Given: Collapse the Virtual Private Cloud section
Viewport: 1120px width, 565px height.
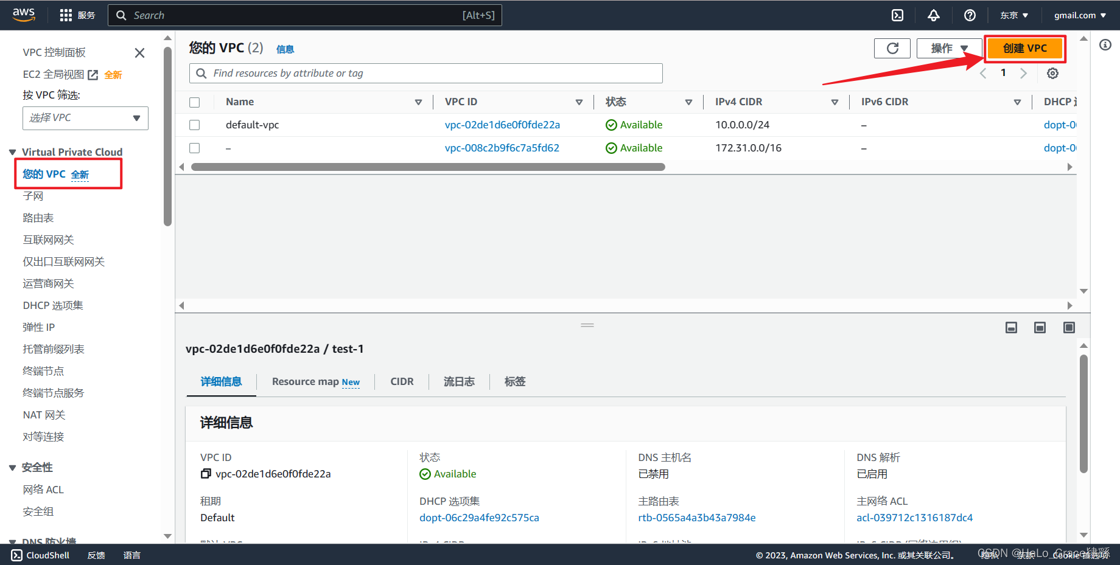Looking at the screenshot, I should pyautogui.click(x=13, y=152).
